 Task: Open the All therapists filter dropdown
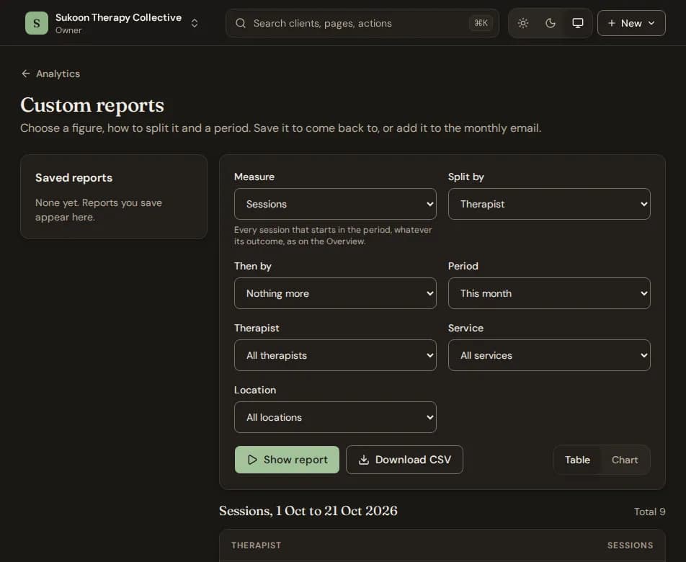tap(335, 355)
